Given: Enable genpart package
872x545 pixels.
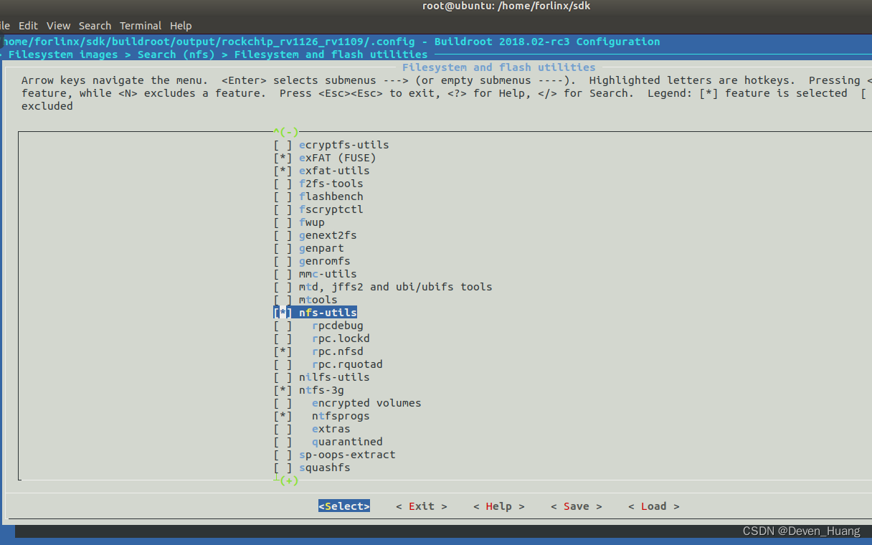Looking at the screenshot, I should pos(283,248).
